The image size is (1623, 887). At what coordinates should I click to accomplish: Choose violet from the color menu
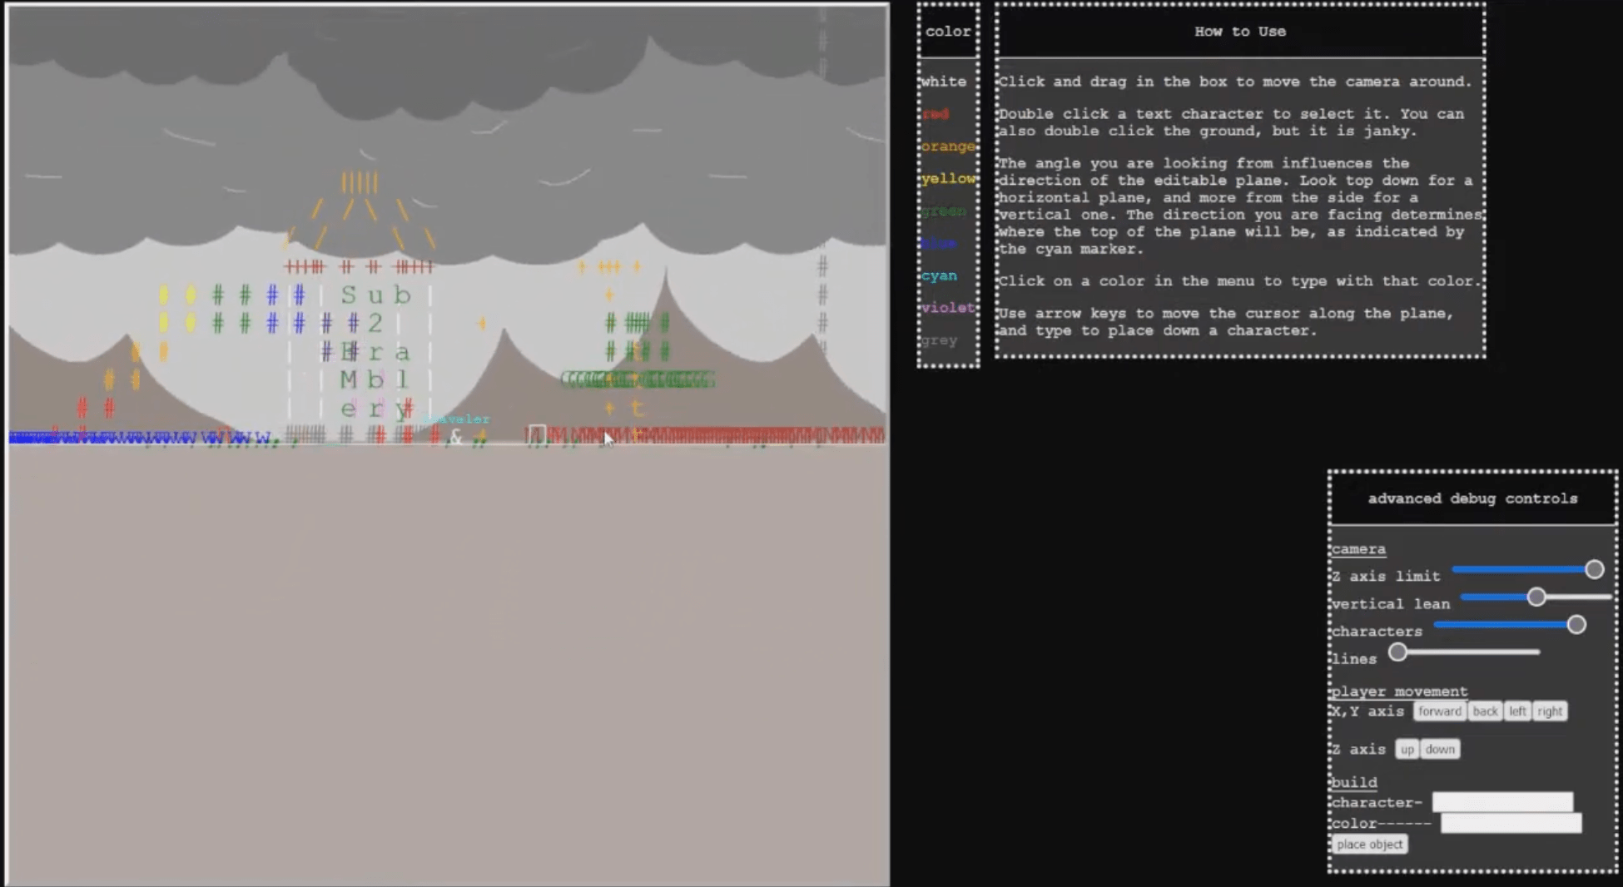pos(947,308)
